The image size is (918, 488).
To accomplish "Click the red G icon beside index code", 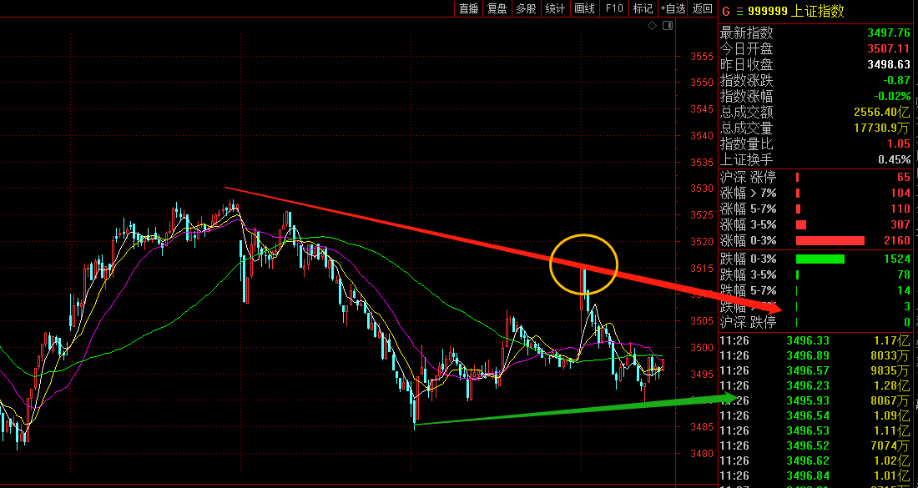I will coord(725,11).
